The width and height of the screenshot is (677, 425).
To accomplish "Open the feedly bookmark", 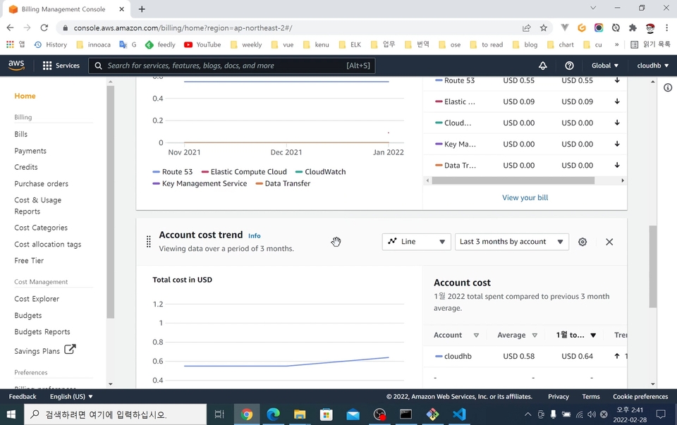I will pos(160,44).
